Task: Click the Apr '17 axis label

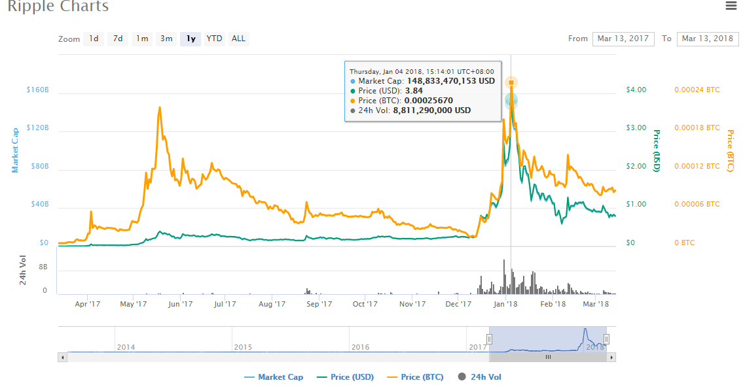Action: (x=88, y=304)
